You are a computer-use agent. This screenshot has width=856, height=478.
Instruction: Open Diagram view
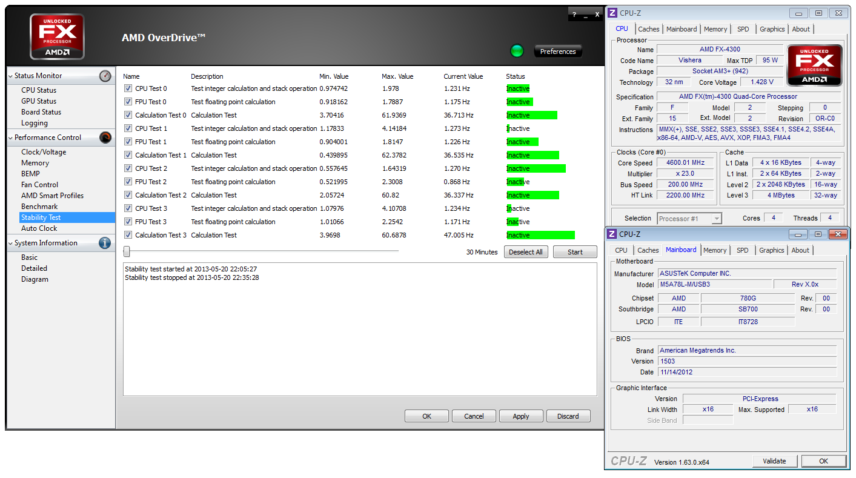point(35,279)
